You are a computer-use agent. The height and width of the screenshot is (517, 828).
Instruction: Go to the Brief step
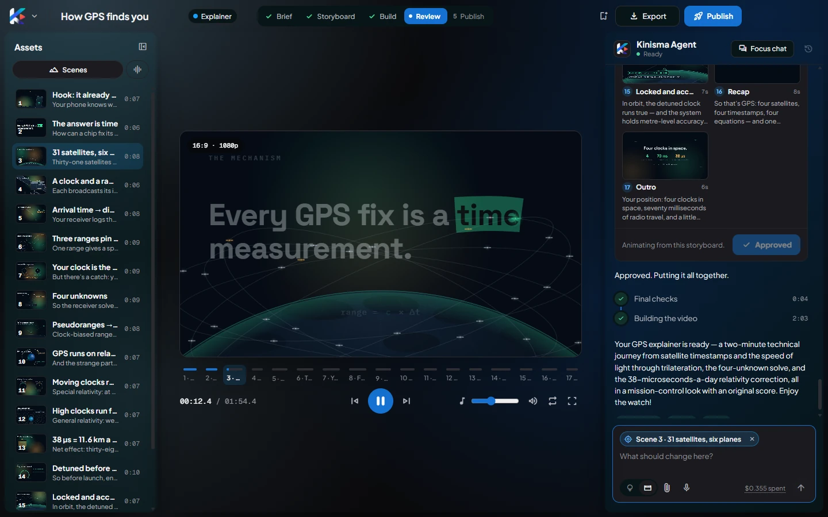pos(279,16)
